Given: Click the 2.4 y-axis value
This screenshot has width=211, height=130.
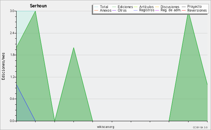Looking at the screenshot, I should [x=12, y=33].
